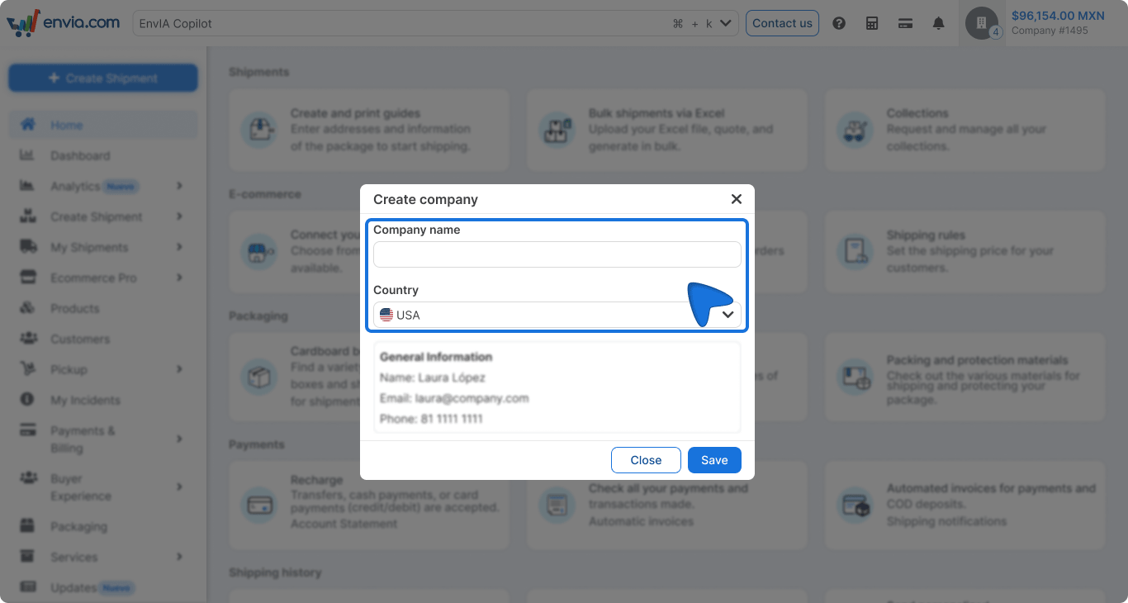Click the Save button

click(714, 460)
